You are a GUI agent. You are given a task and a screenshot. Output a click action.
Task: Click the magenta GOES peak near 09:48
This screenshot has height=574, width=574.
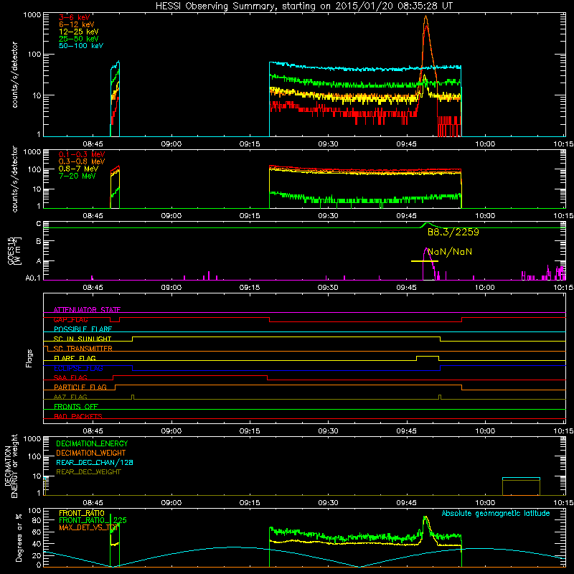pyautogui.click(x=426, y=250)
